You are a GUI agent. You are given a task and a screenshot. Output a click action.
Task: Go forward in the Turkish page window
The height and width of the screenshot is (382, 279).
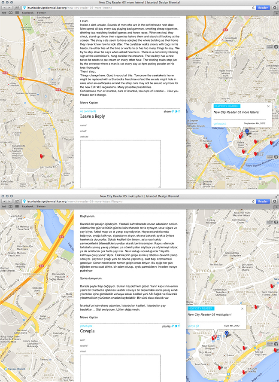9,201
